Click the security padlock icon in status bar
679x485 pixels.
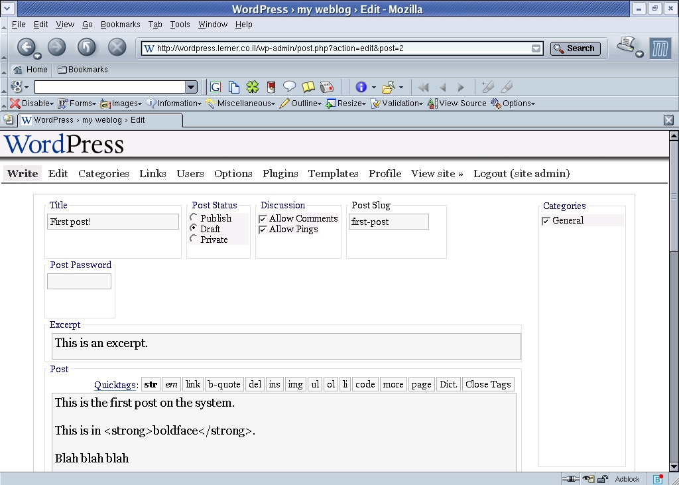603,478
